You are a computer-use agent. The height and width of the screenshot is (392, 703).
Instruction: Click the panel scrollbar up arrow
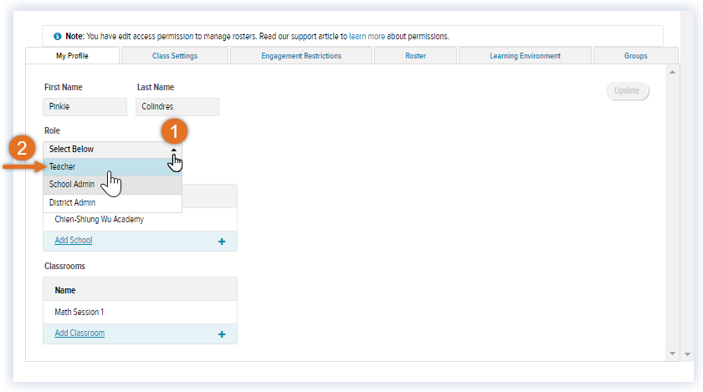(672, 72)
